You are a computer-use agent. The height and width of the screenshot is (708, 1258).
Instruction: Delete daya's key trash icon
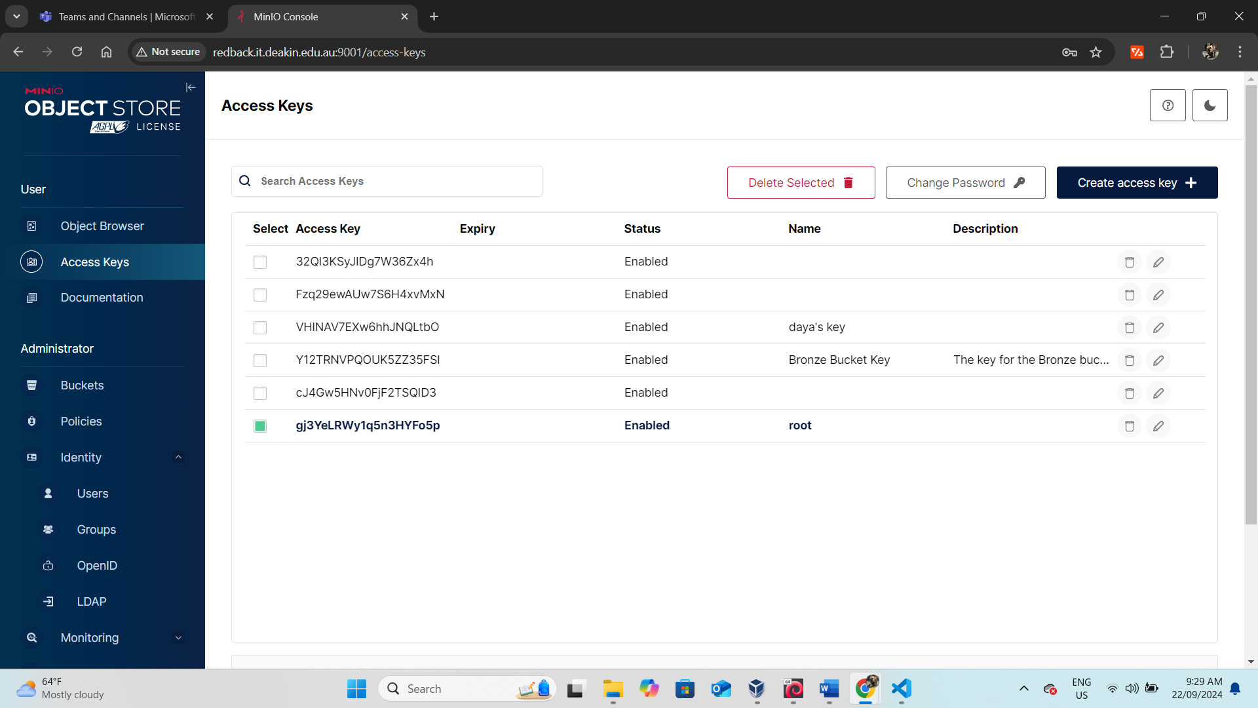click(x=1129, y=328)
